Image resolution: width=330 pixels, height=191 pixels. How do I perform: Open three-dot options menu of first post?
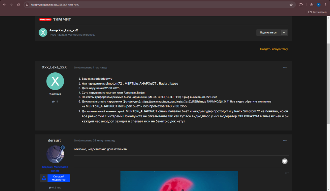click(285, 67)
